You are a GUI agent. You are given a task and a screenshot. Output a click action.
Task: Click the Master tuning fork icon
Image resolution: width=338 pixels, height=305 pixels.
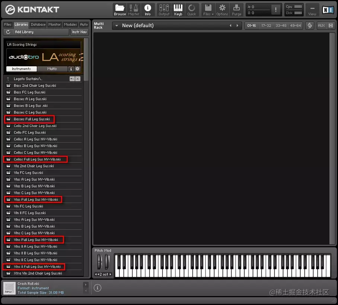point(134,9)
